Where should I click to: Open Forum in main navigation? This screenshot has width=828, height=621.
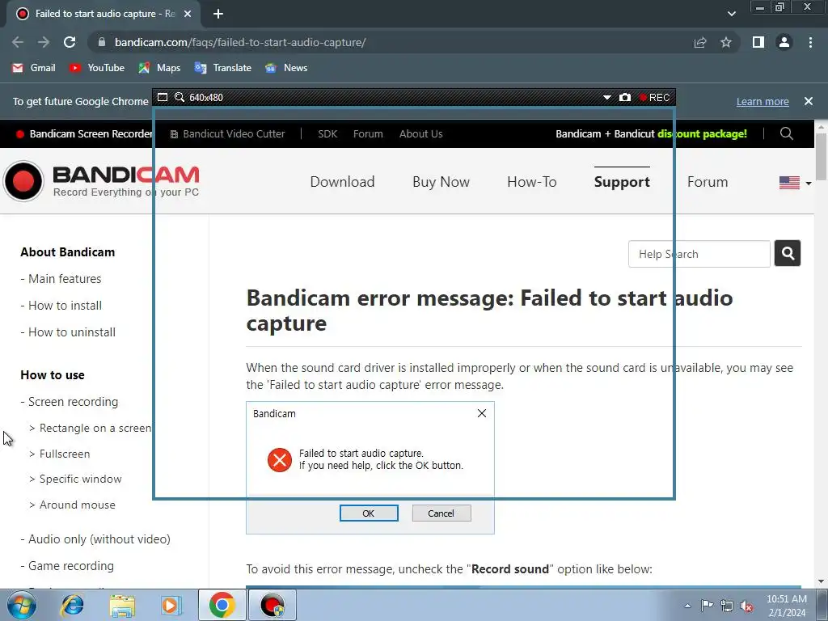tap(707, 182)
